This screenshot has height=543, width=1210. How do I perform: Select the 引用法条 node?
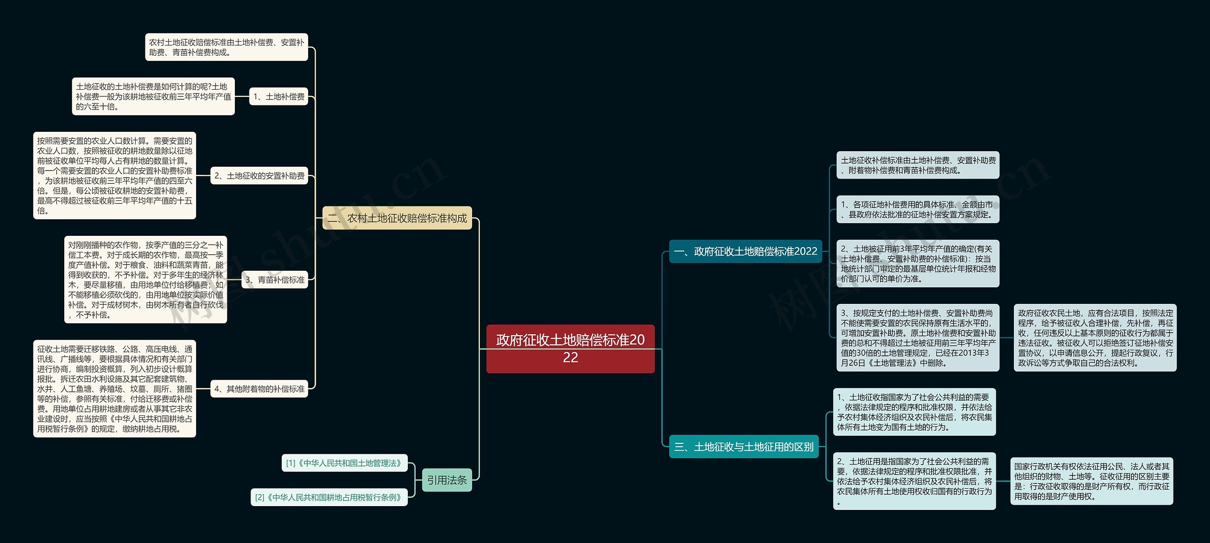click(447, 480)
